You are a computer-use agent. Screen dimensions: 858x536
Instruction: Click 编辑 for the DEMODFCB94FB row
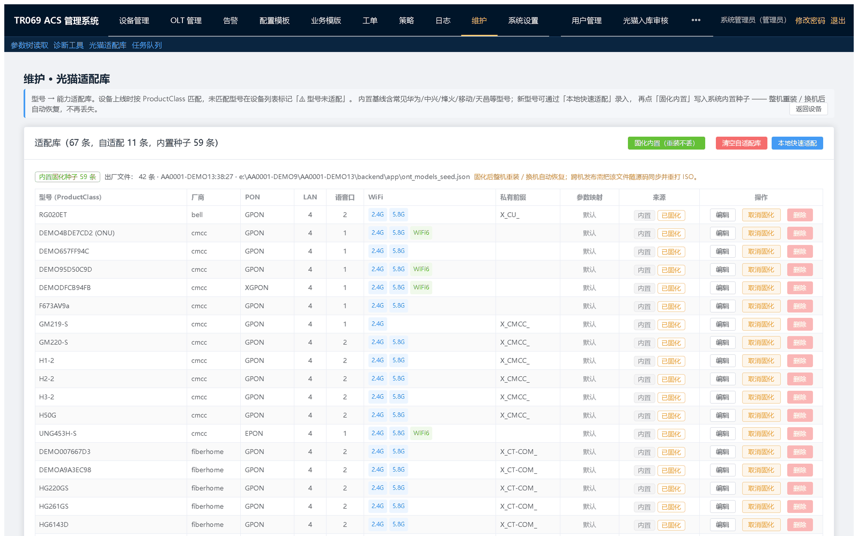[723, 288]
